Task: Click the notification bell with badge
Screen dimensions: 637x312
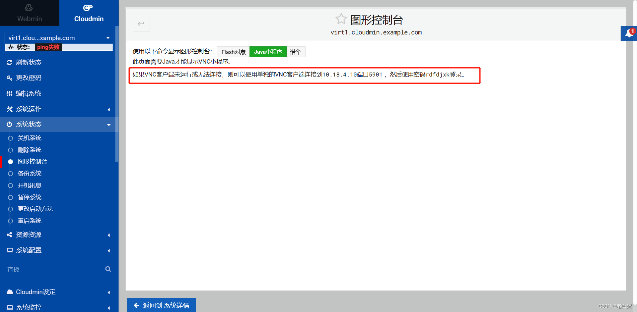Action: [629, 33]
